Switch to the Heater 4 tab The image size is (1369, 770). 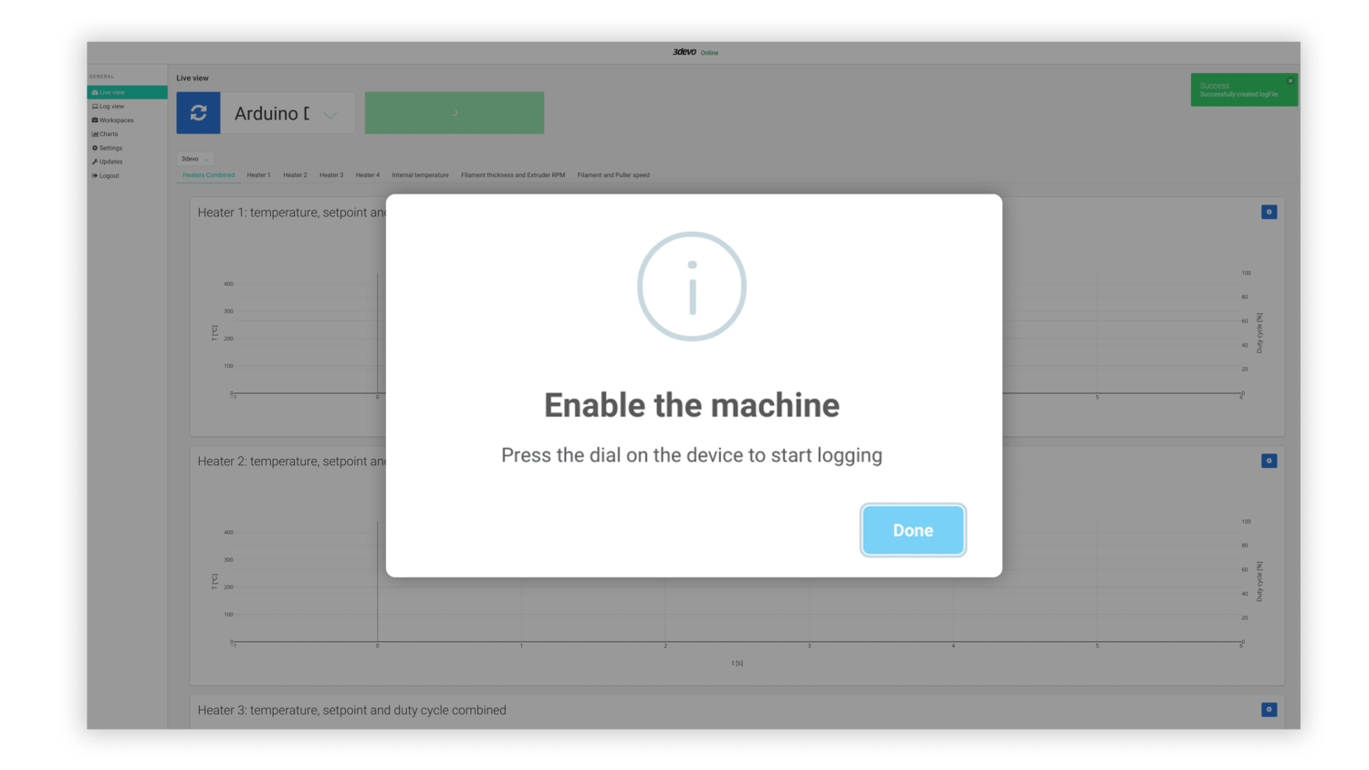[367, 175]
